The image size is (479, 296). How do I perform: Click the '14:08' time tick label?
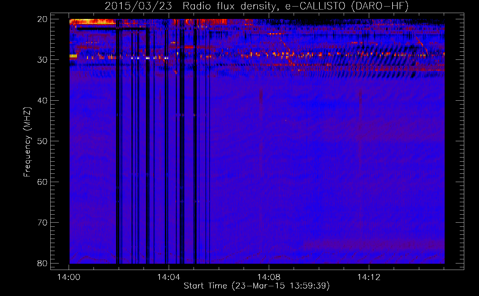click(269, 277)
